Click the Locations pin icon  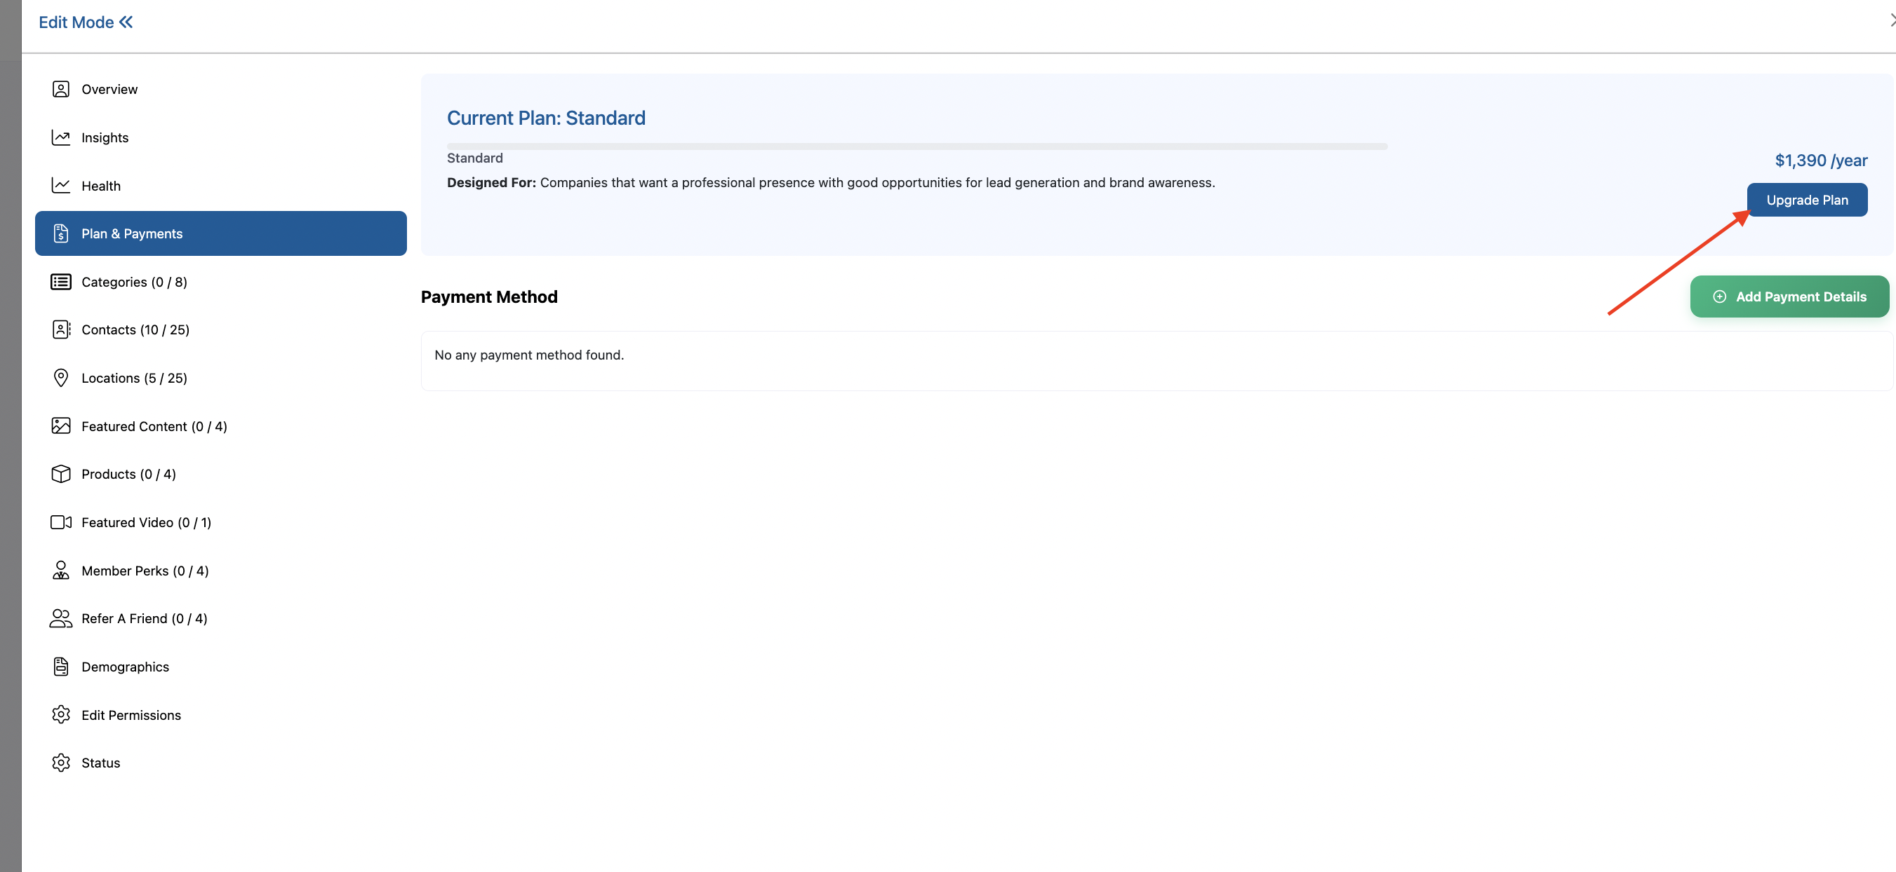[x=61, y=378]
